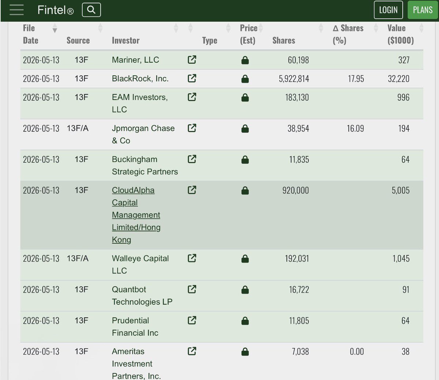Click lock icon in Jpmorgan Chase row
The image size is (439, 380).
pos(245,128)
